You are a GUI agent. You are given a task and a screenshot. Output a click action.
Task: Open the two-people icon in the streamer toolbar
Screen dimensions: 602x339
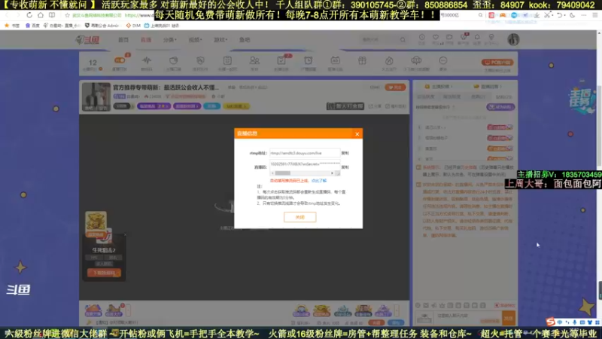tap(254, 63)
